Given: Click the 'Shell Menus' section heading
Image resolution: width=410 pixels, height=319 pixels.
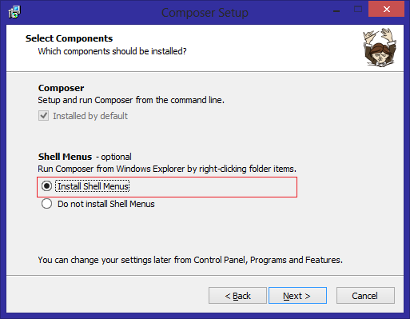Looking at the screenshot, I should tap(65, 157).
